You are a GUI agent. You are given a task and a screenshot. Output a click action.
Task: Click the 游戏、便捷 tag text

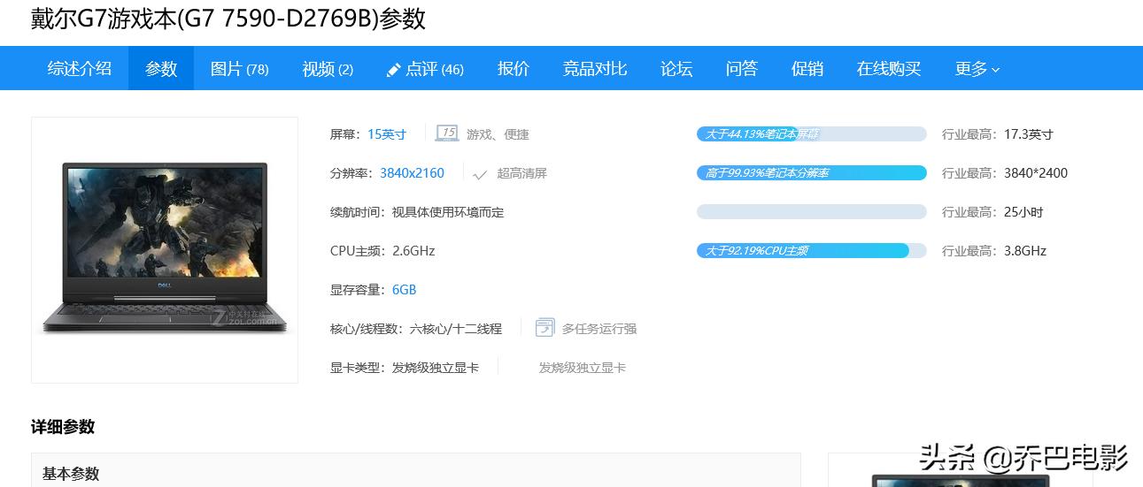tap(498, 134)
